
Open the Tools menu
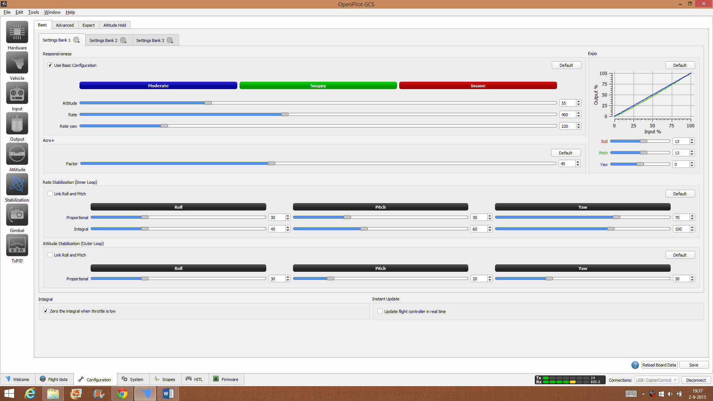coord(33,12)
